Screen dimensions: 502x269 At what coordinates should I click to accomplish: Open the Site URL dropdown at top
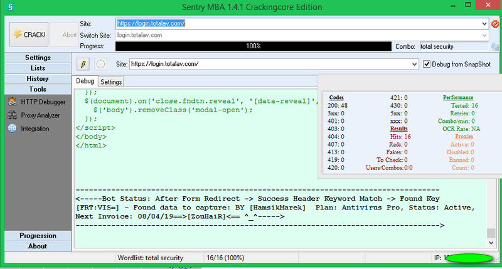pyautogui.click(x=484, y=23)
